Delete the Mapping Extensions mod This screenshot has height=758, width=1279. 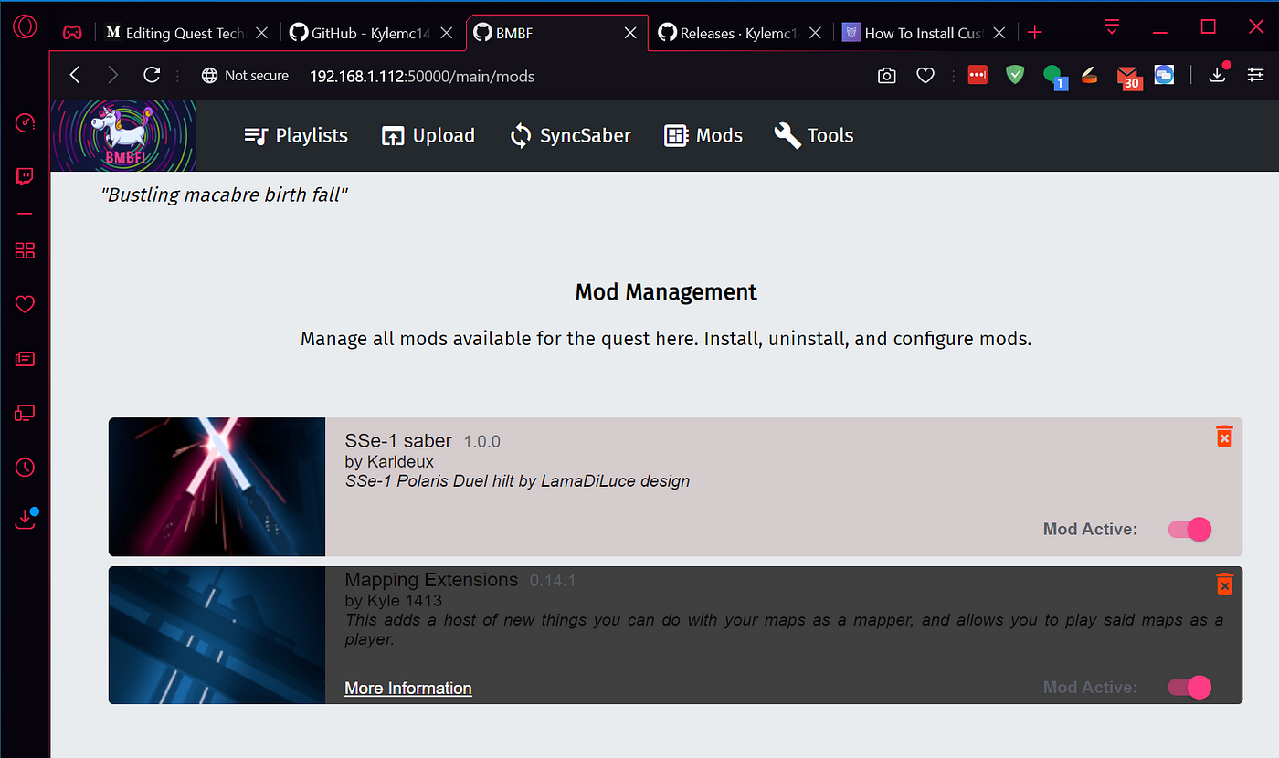coord(1224,584)
